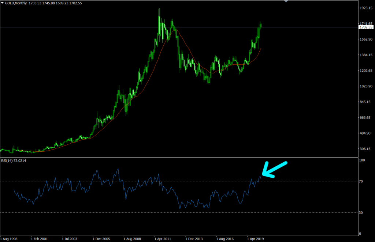The width and height of the screenshot is (375, 242).
Task: Select the current price label 1702.55
Action: (366, 27)
